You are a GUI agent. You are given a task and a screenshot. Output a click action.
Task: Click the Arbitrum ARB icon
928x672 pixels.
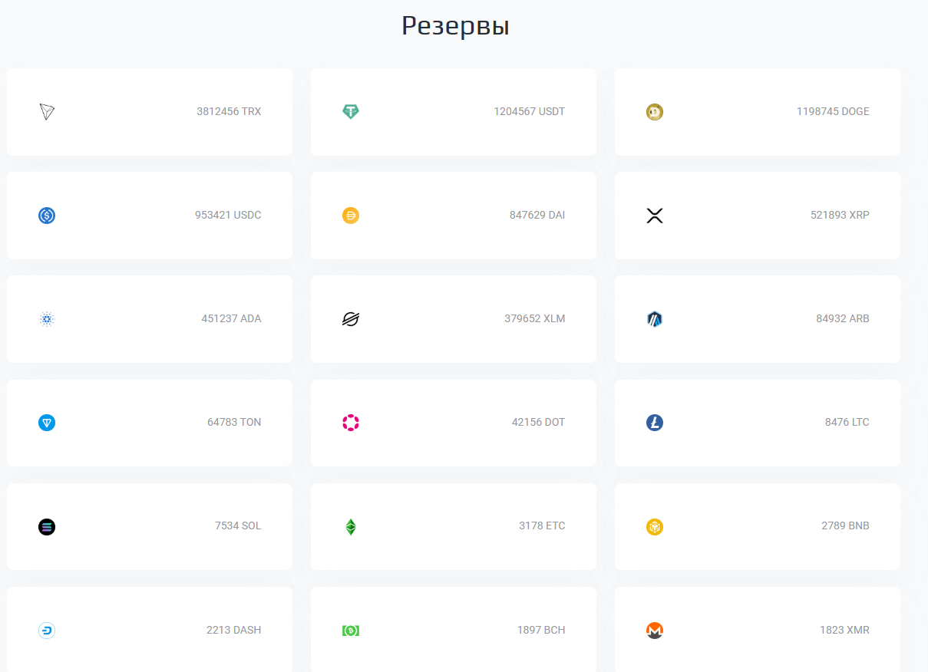coord(655,319)
